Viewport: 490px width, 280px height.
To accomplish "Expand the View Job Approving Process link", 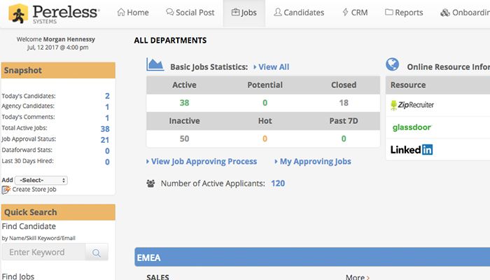I will [x=202, y=162].
